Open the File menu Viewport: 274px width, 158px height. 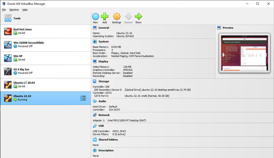4,10
